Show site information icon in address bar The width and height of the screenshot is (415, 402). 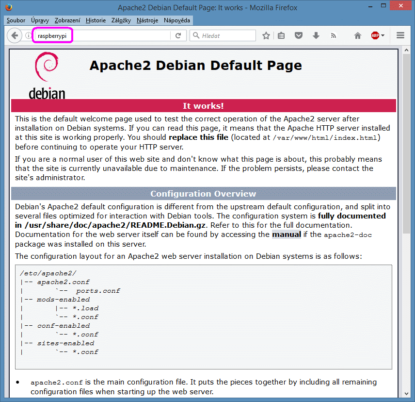28,35
